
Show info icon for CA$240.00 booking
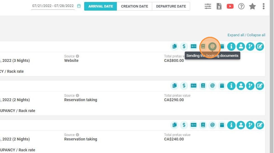pos(231,125)
